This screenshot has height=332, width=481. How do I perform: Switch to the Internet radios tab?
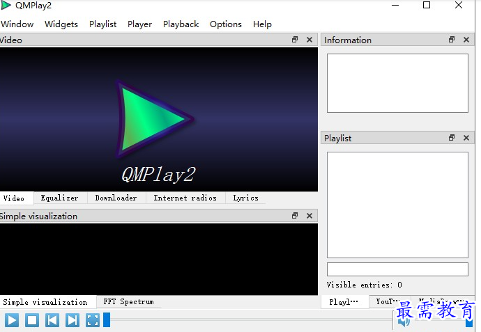point(185,198)
